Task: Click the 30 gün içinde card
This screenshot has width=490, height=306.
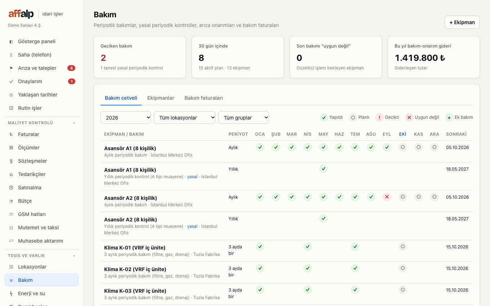Action: pyautogui.click(x=238, y=57)
